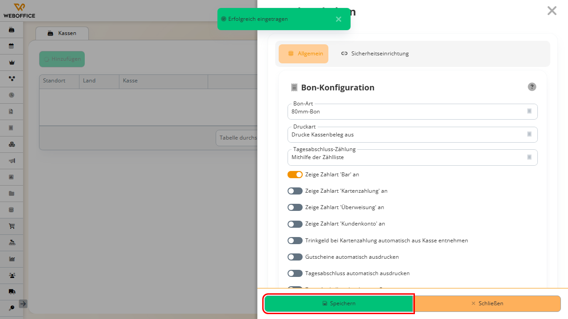Open the crown icon in sidebar

(12, 62)
